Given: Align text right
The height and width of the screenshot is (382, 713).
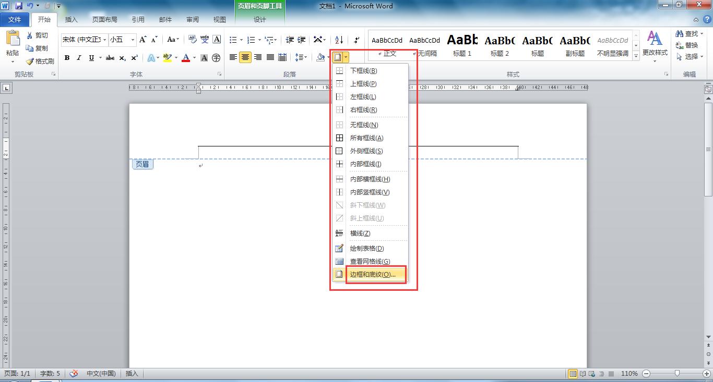Looking at the screenshot, I should (x=258, y=57).
